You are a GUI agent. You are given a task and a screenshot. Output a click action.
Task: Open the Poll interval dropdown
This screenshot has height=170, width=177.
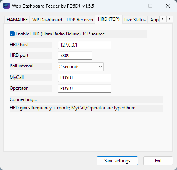(x=81, y=66)
